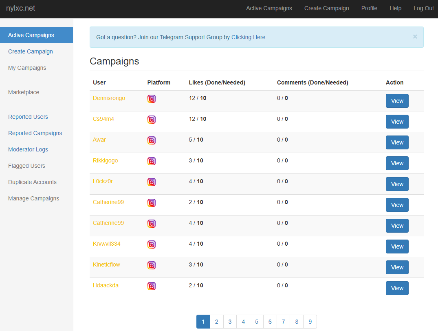View Hdaackda's campaign
The image size is (438, 331).
tap(397, 288)
